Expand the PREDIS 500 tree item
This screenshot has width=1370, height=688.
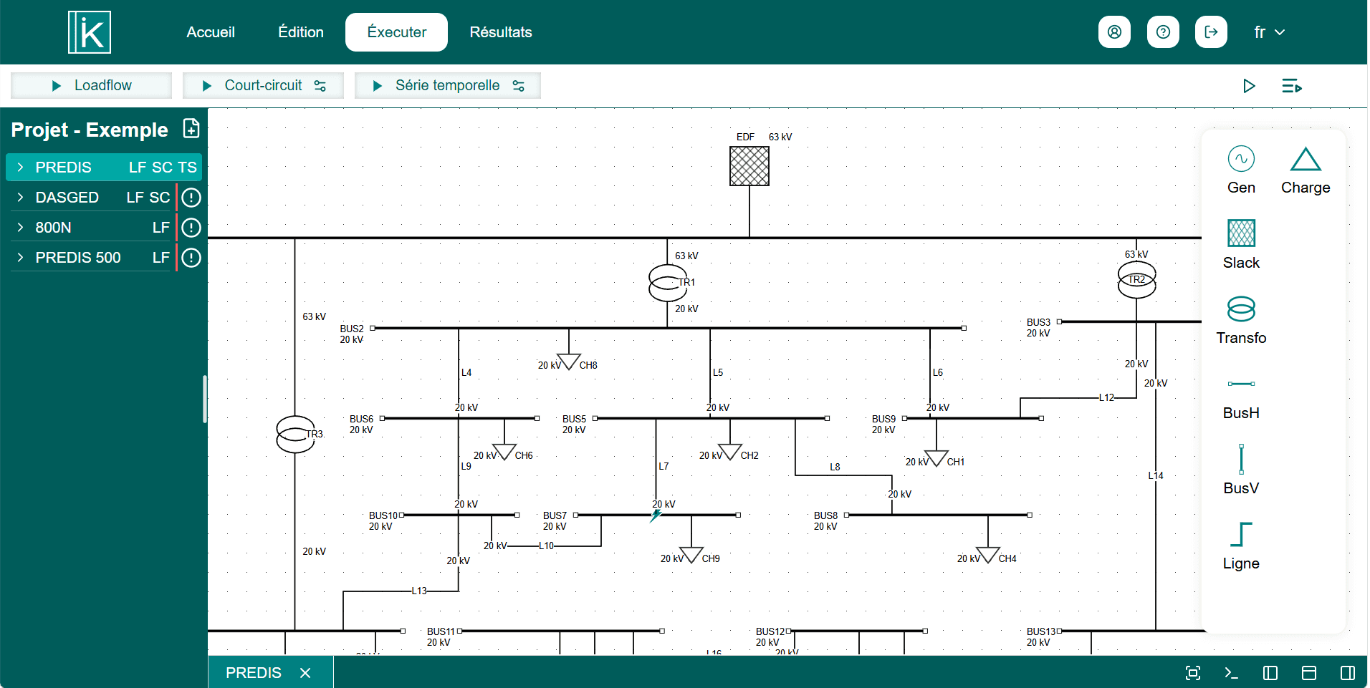coord(20,258)
